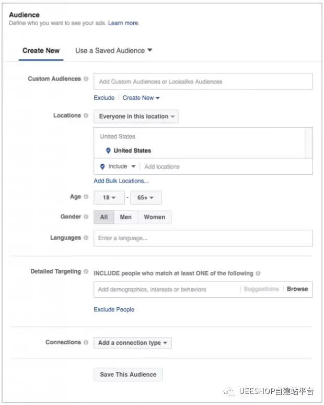324x405 pixels.
Task: Click the Save This Audience button
Action: 128,375
